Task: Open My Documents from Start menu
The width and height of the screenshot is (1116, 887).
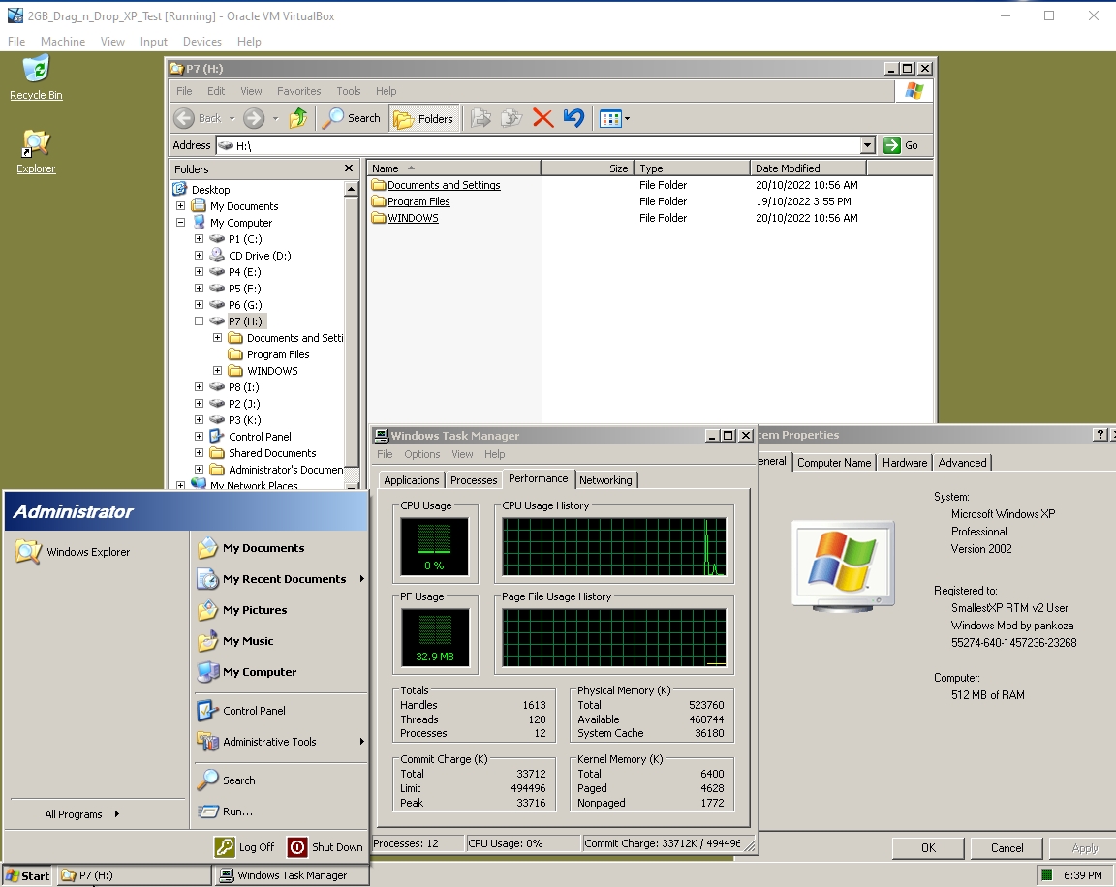Action: point(281,548)
